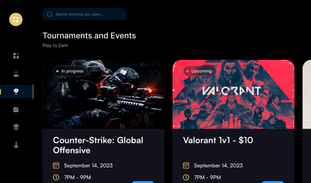
Task: Click the yellow app logo icon
Action: click(16, 19)
